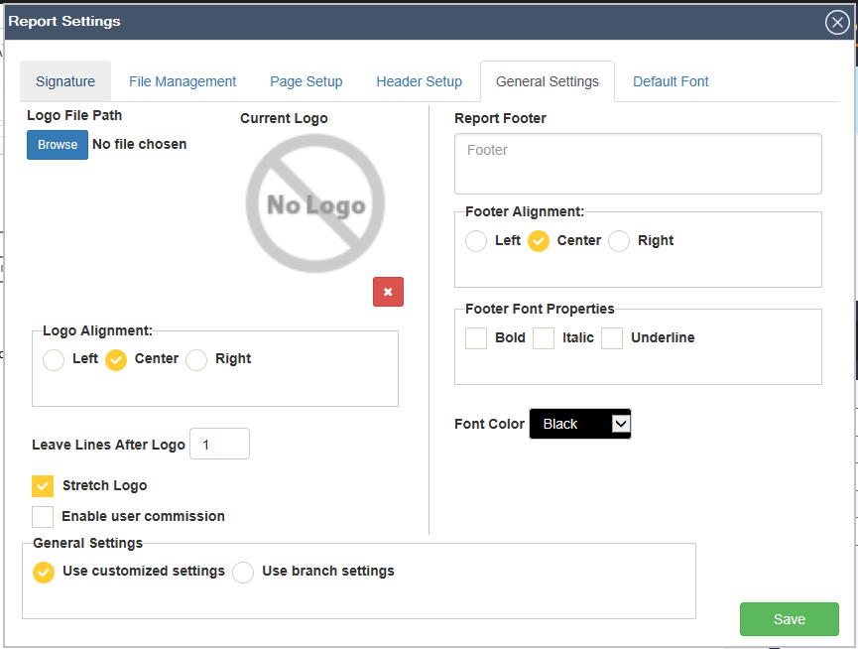Click the Report Footer text box
858x649 pixels.
tap(638, 164)
